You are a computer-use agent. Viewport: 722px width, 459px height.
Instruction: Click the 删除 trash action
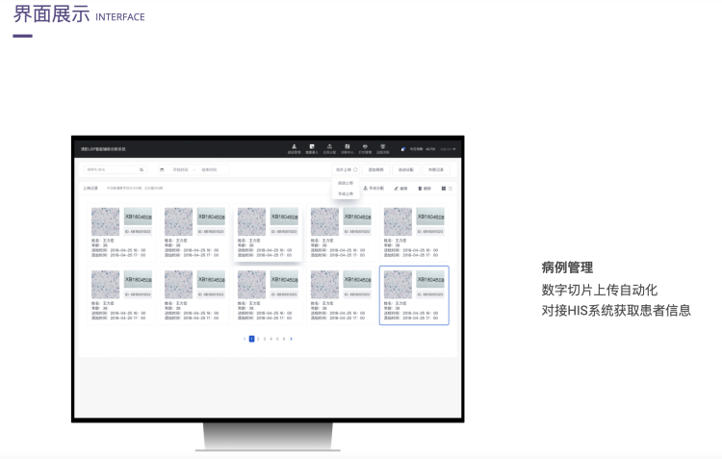coord(425,189)
